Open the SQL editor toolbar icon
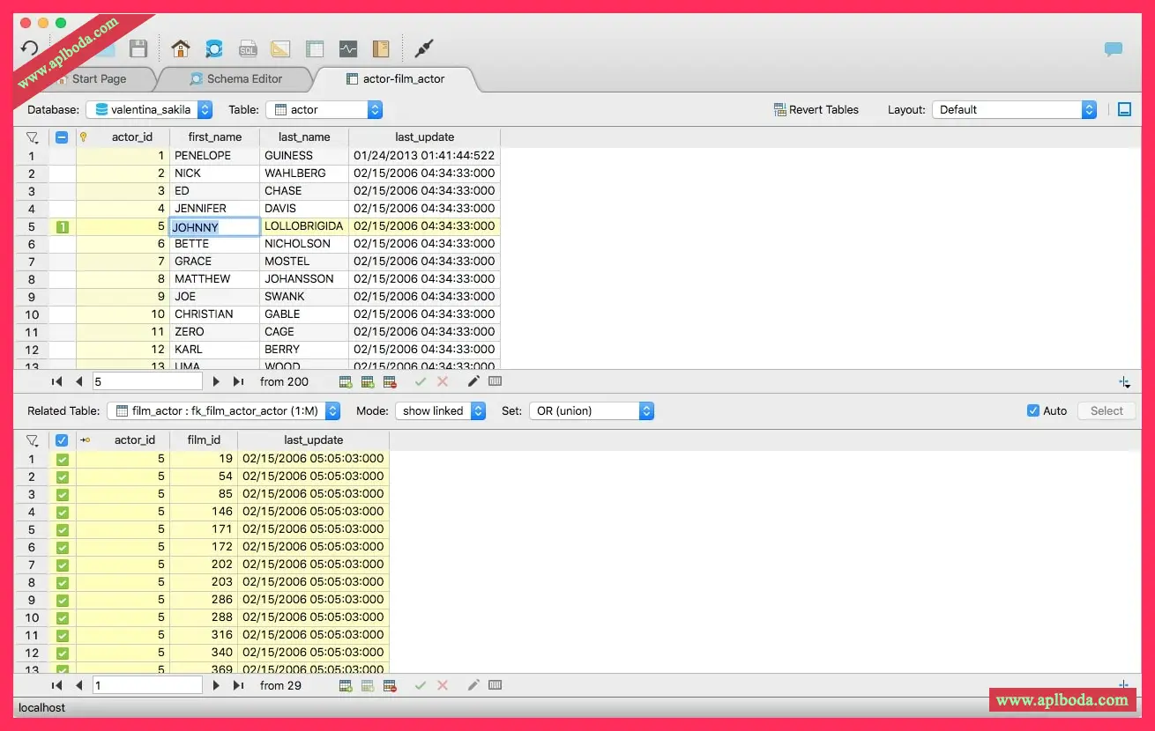 click(x=248, y=48)
